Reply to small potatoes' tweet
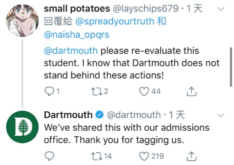The height and width of the screenshot is (165, 234). click(49, 91)
